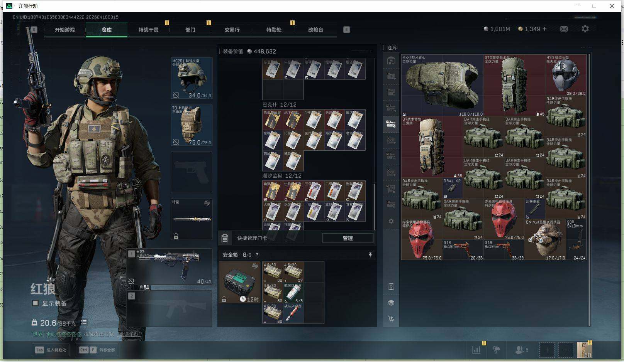Select the 93R 9x19mm pistol item
The image size is (624, 362).
tap(576, 240)
